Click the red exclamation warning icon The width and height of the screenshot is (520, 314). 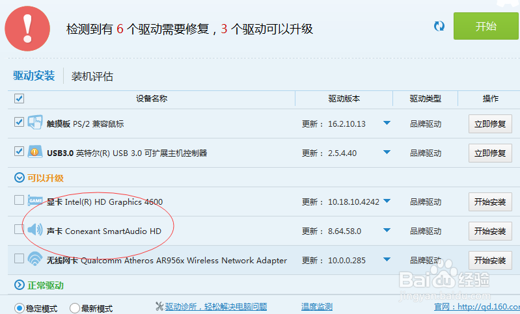pos(27,29)
